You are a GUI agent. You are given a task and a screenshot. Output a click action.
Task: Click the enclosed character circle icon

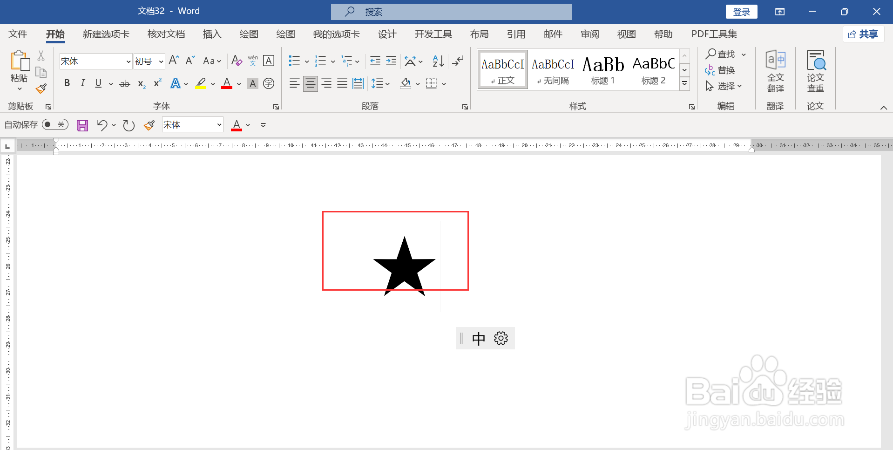point(269,83)
